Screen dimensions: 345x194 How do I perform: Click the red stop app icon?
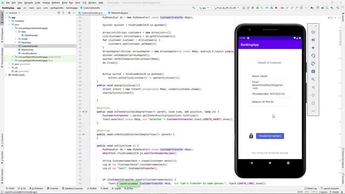pyautogui.click(x=276, y=8)
